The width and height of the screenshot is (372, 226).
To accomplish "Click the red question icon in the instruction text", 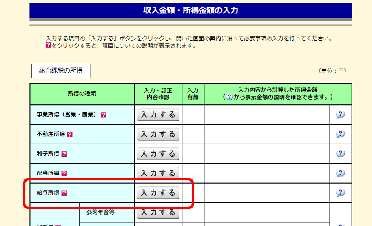I will (x=48, y=46).
